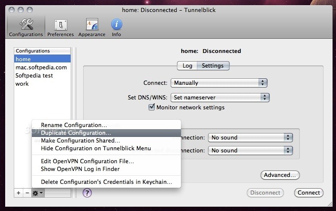Click the gear actions menu button
This screenshot has height=211, width=336.
(x=38, y=193)
